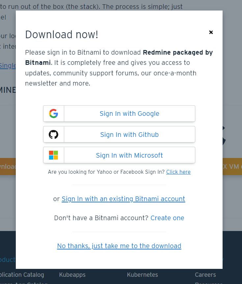This screenshot has height=284, width=242.
Task: Click the partially hidden Single link behind dialog
Action: pos(8,65)
